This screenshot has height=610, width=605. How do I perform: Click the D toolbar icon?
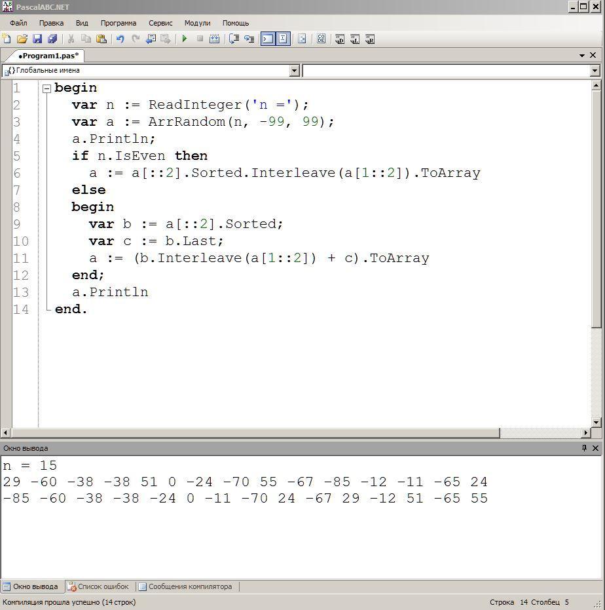point(339,39)
